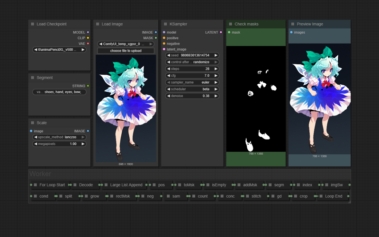
Task: Click the latent_image input port
Action: (x=164, y=49)
